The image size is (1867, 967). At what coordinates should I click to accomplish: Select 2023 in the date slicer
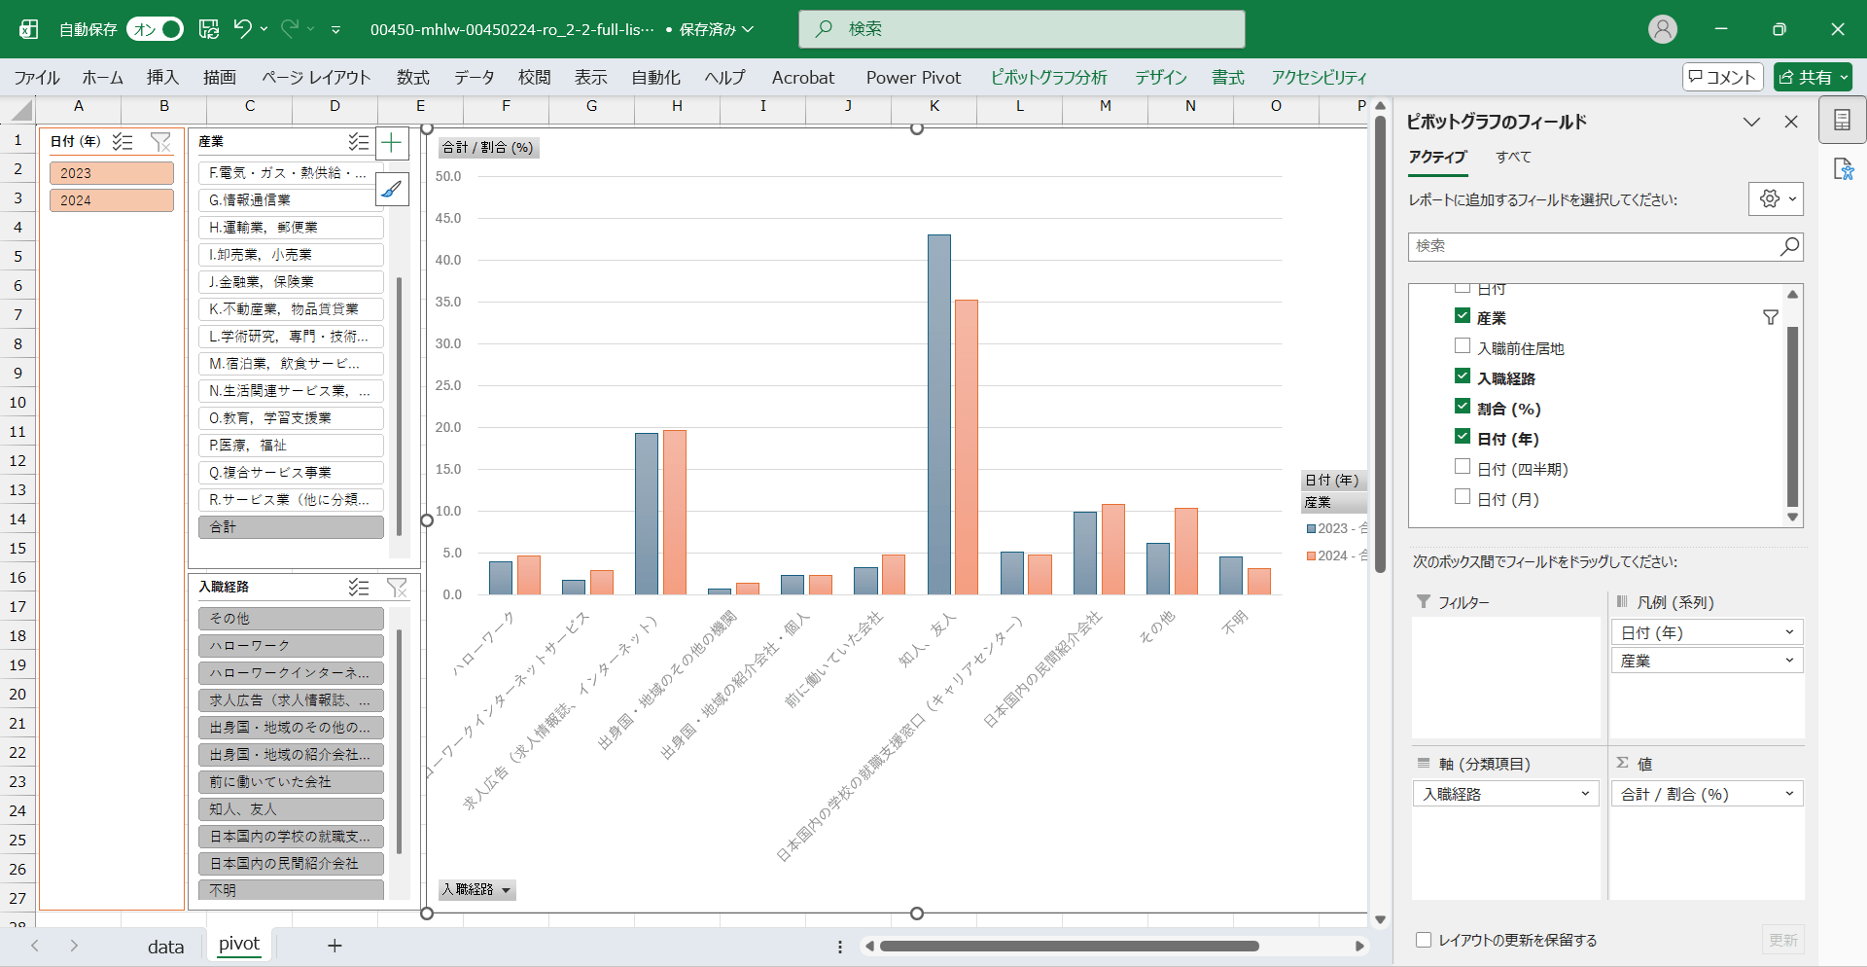pos(112,173)
